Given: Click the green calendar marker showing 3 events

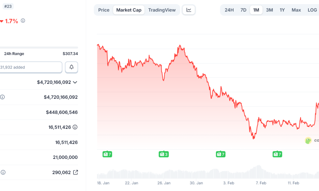Looking at the screenshot, I should [x=164, y=154].
